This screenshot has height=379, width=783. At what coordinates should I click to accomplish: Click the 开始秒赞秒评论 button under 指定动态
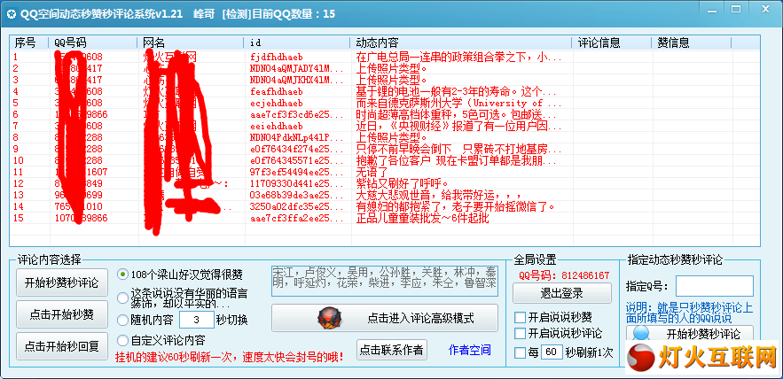click(690, 333)
